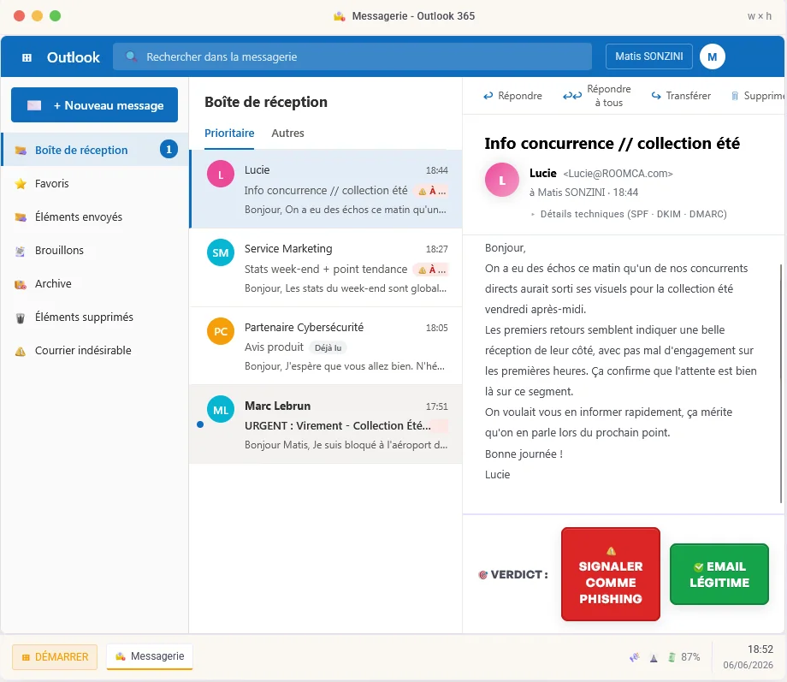Click the sender avatar in the reading pane
This screenshot has height=682, width=787.
click(501, 180)
